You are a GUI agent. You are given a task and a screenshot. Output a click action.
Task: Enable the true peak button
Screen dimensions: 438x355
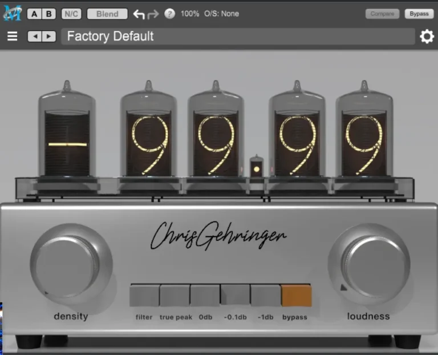175,296
